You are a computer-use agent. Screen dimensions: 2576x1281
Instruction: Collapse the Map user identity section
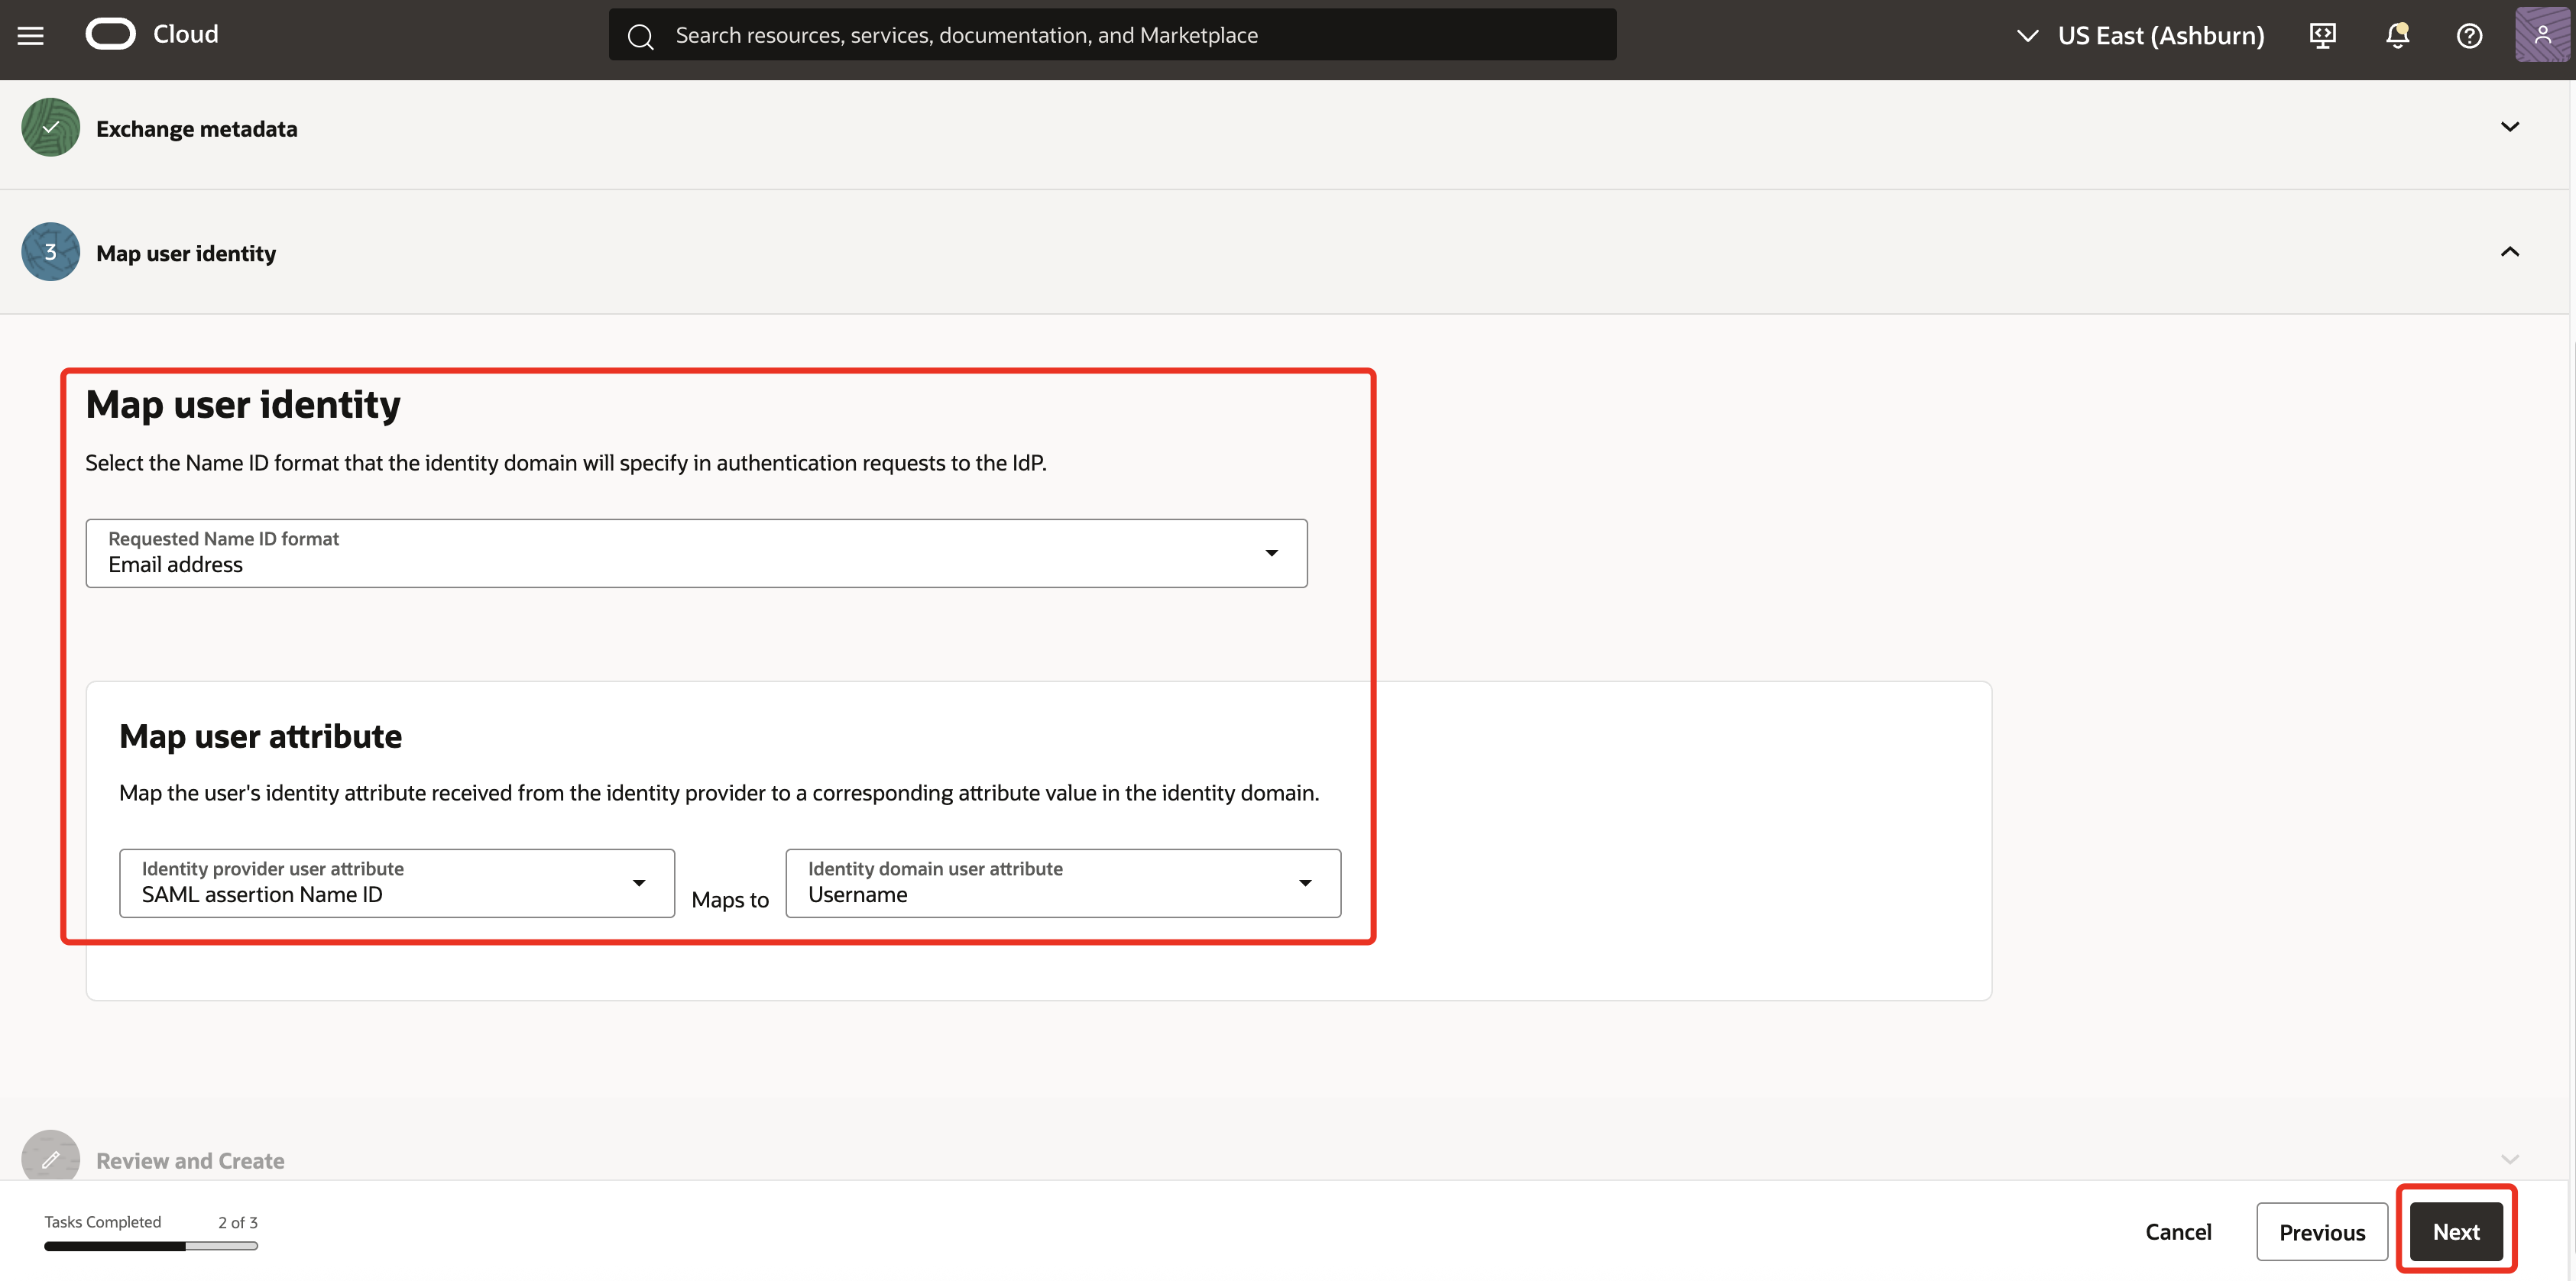coord(2511,251)
